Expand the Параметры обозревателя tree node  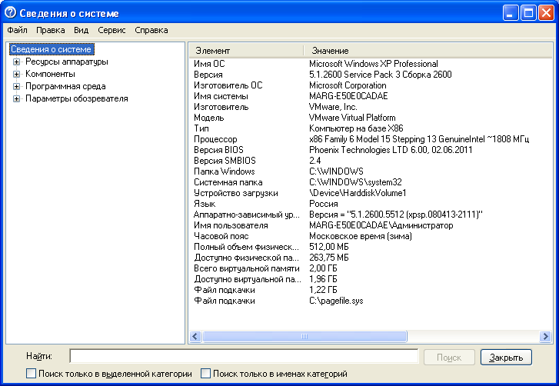[16, 98]
